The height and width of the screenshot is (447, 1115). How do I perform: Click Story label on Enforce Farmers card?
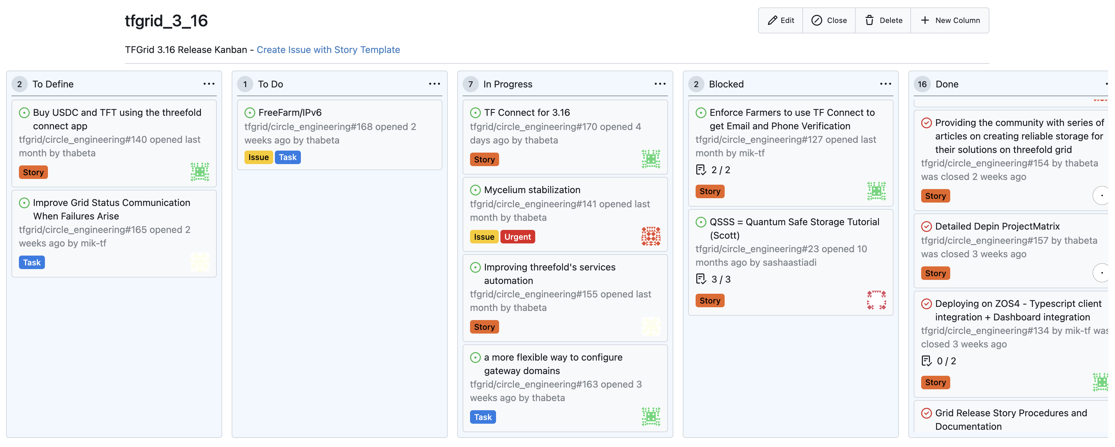pos(710,191)
